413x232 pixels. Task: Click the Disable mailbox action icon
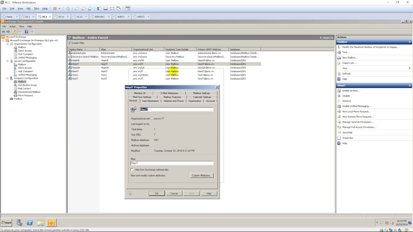(339, 96)
